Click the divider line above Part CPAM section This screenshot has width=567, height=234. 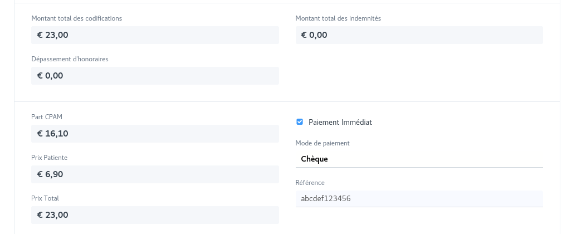point(287,101)
